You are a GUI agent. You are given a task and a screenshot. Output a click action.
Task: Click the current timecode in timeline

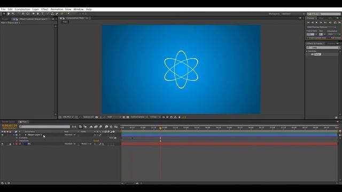[10, 126]
